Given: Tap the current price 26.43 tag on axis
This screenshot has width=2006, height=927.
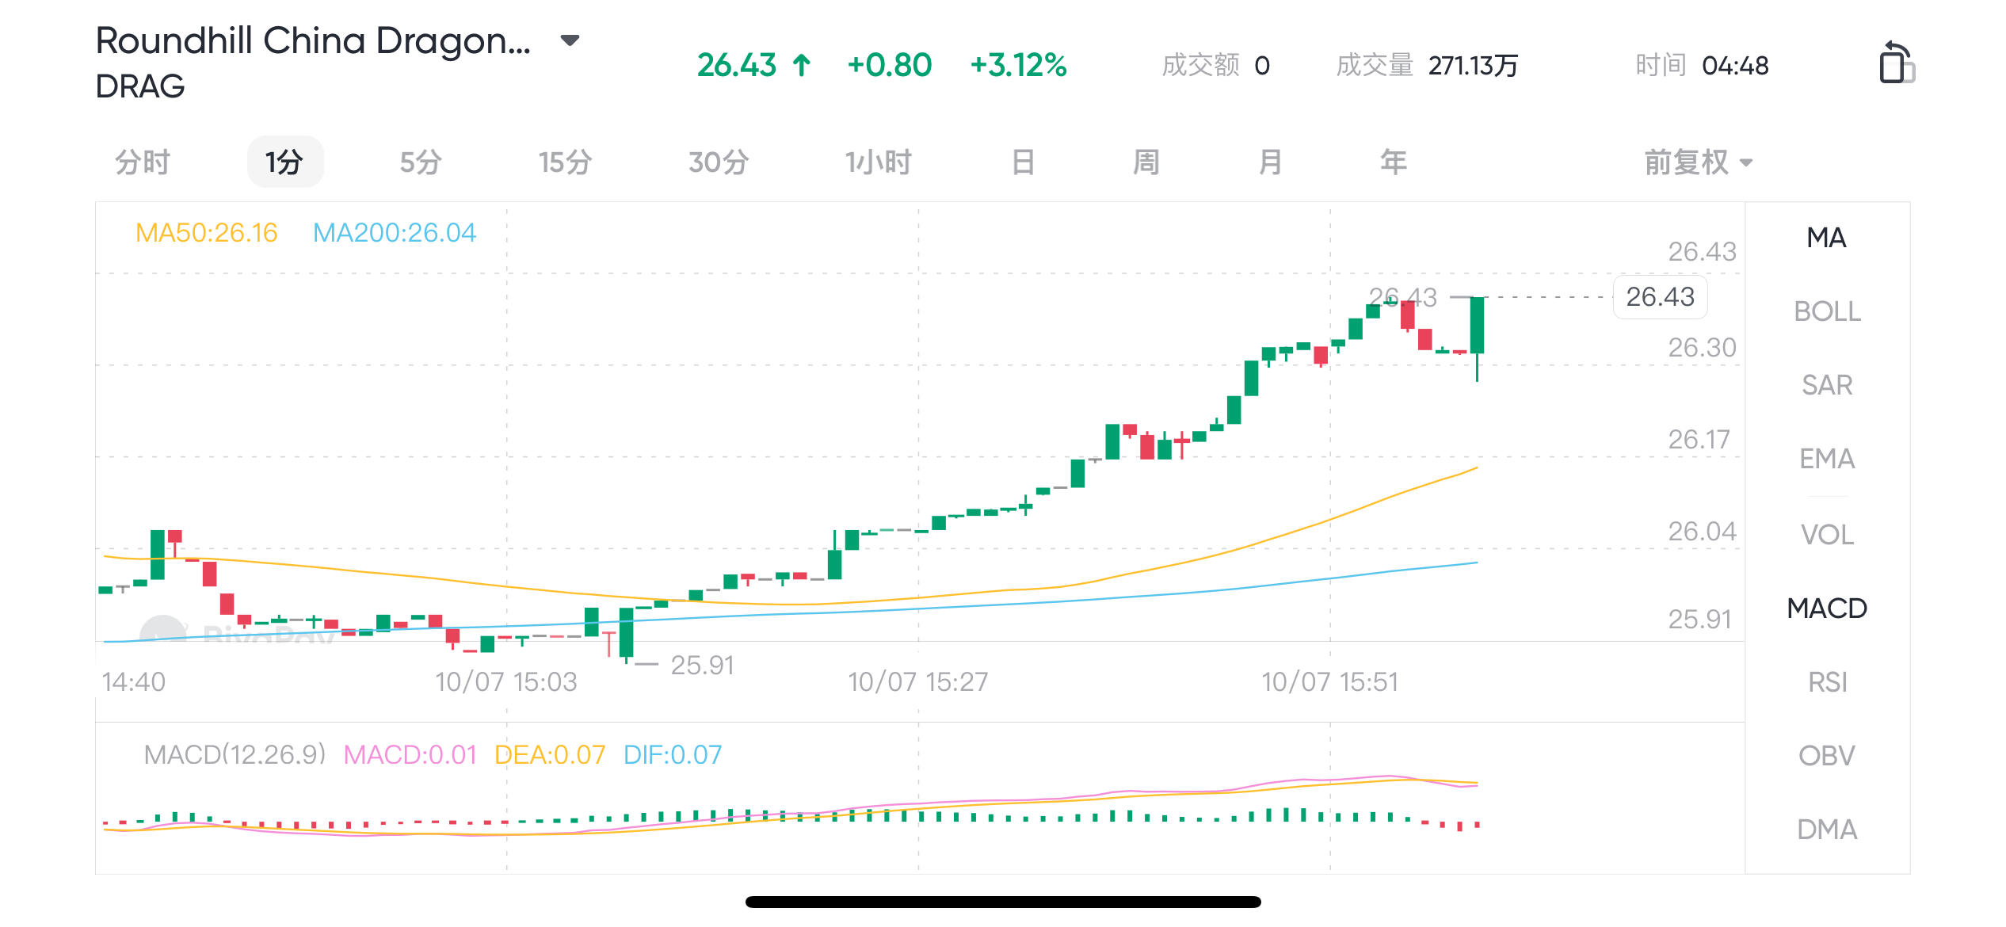Looking at the screenshot, I should [x=1660, y=297].
